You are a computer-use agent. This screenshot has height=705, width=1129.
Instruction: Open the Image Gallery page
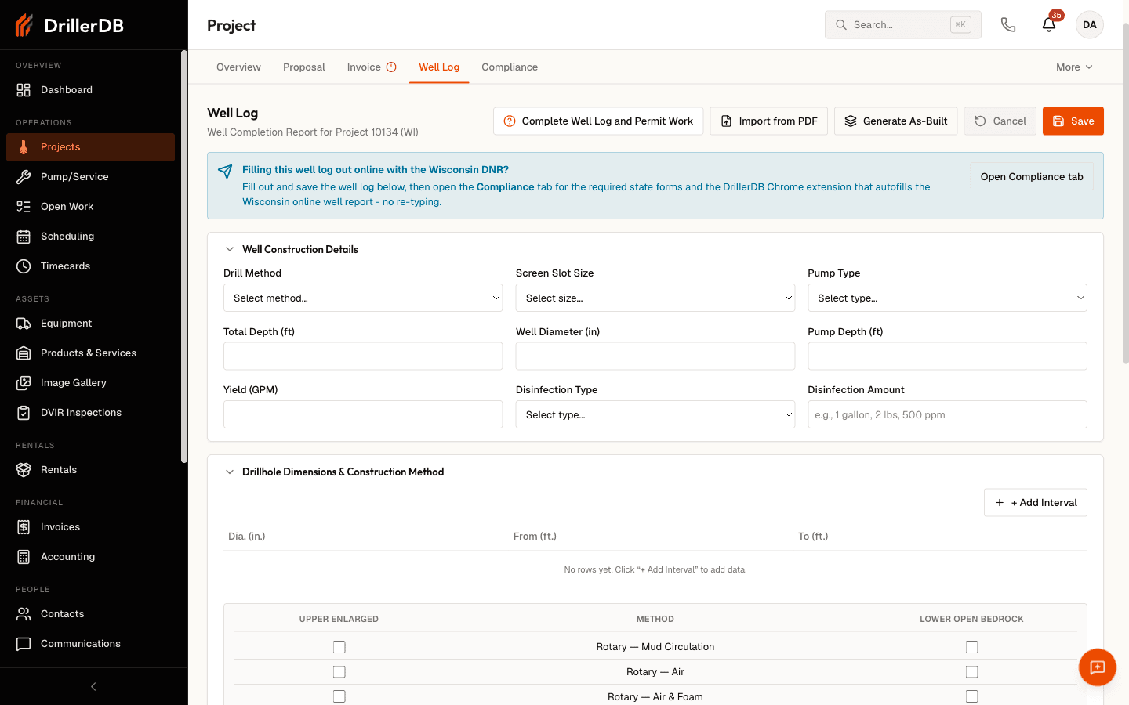tap(90, 383)
